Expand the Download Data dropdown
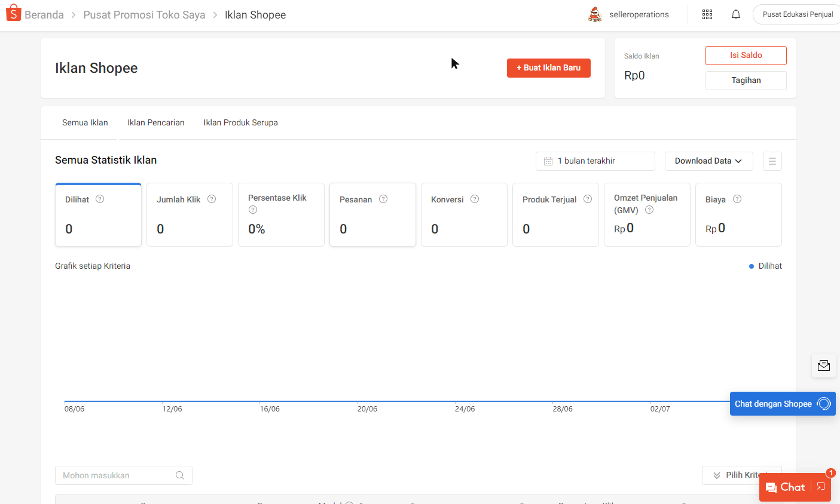This screenshot has height=504, width=840. click(708, 161)
